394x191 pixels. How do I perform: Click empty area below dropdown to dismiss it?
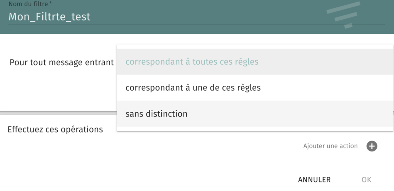[x=176, y=161]
